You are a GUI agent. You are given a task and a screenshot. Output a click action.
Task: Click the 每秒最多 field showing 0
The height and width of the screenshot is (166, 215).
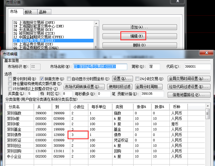tap(104, 94)
